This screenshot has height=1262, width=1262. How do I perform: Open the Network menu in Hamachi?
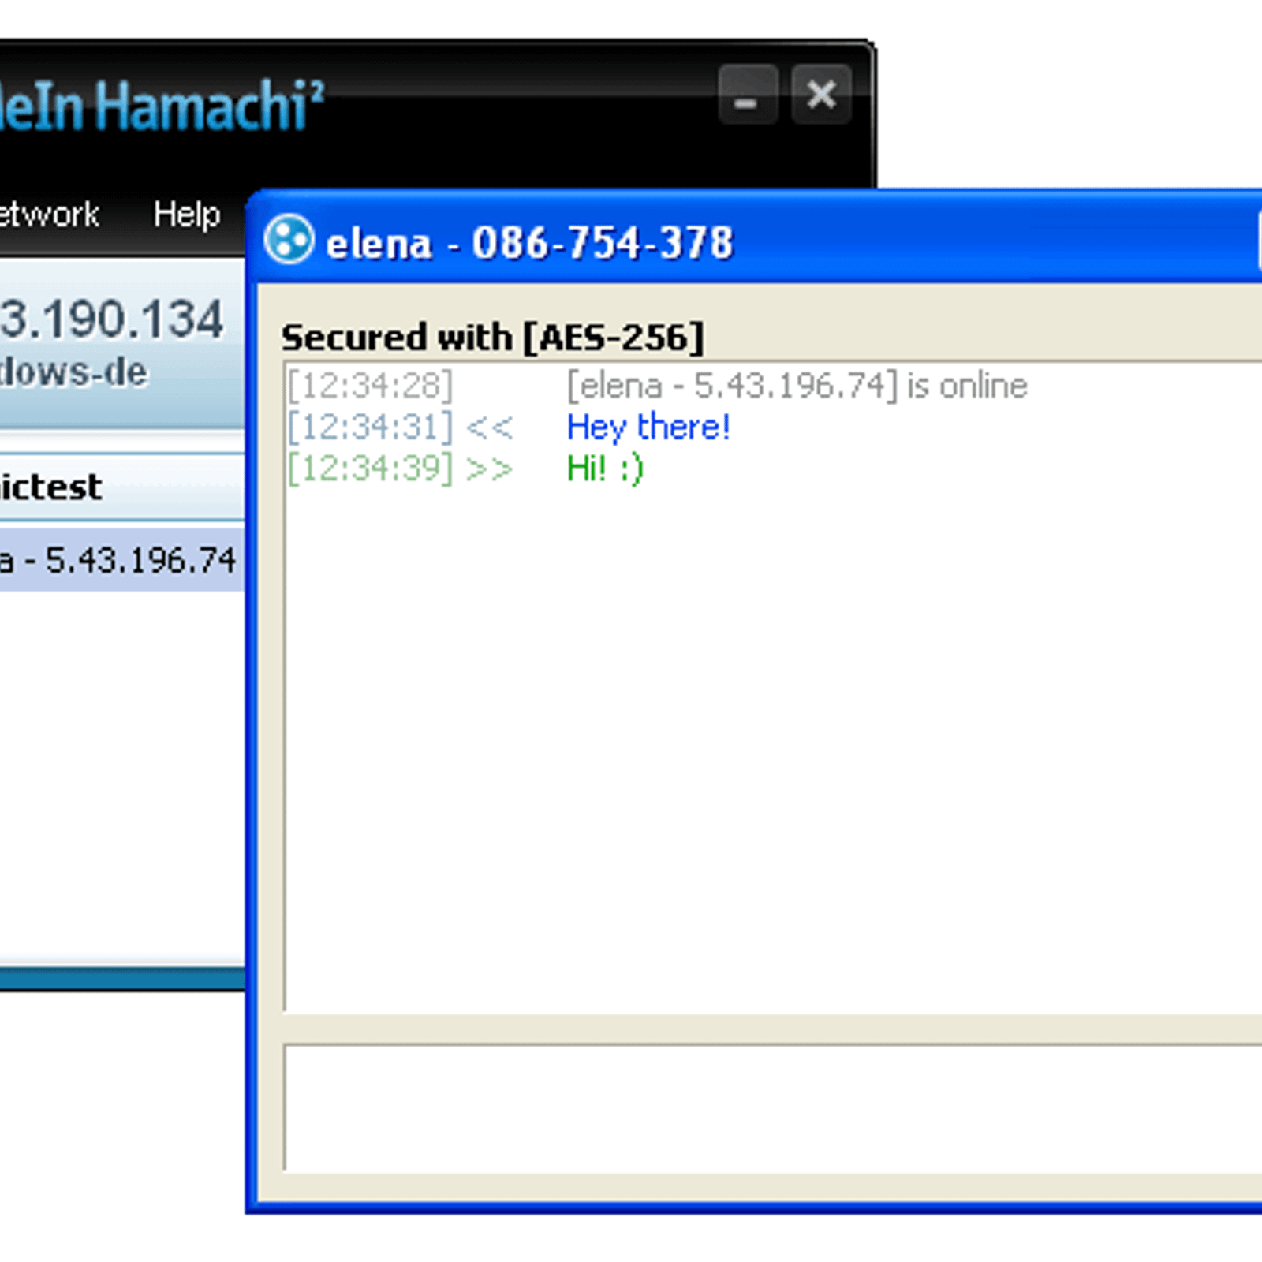[x=49, y=214]
